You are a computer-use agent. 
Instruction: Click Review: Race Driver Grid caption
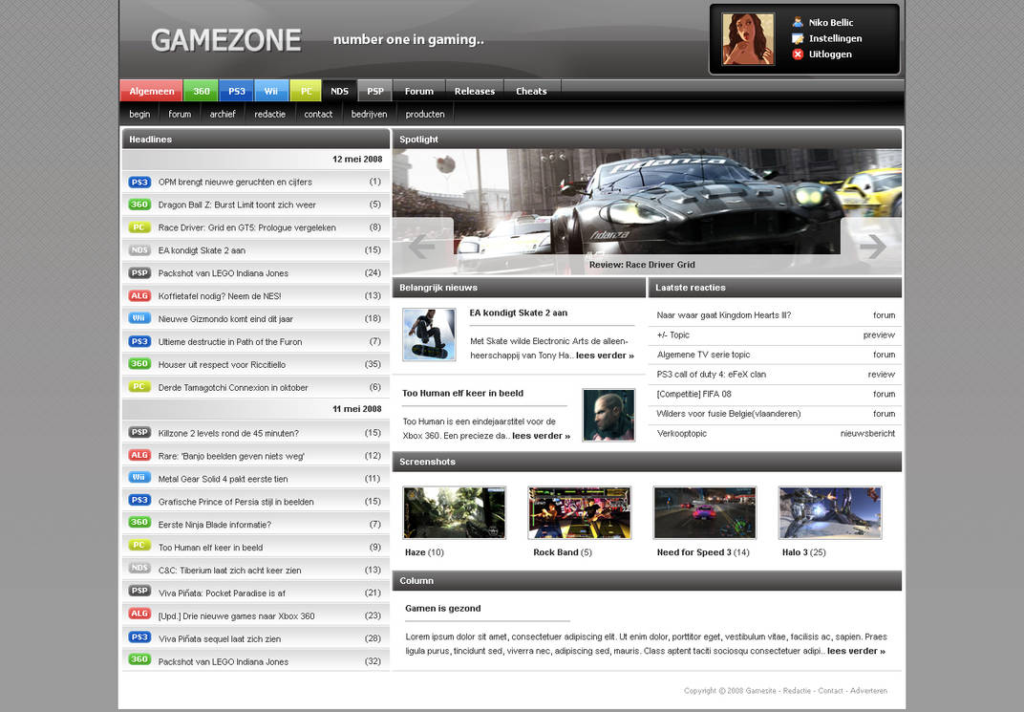(x=642, y=265)
